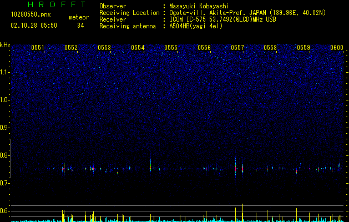
Task: Click the 0553 time marker
Action: coord(104,47)
